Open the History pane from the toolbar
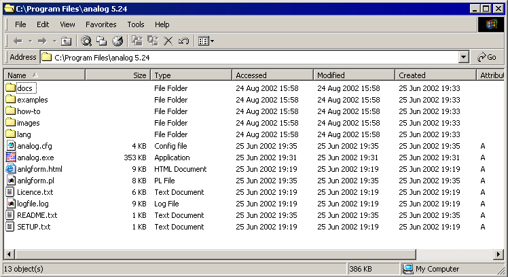508x277 pixels. tap(117, 41)
